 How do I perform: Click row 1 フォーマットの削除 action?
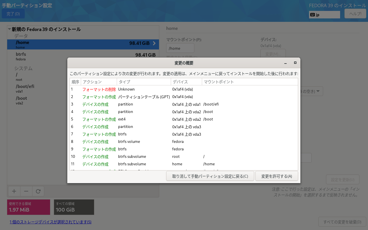coord(99,89)
